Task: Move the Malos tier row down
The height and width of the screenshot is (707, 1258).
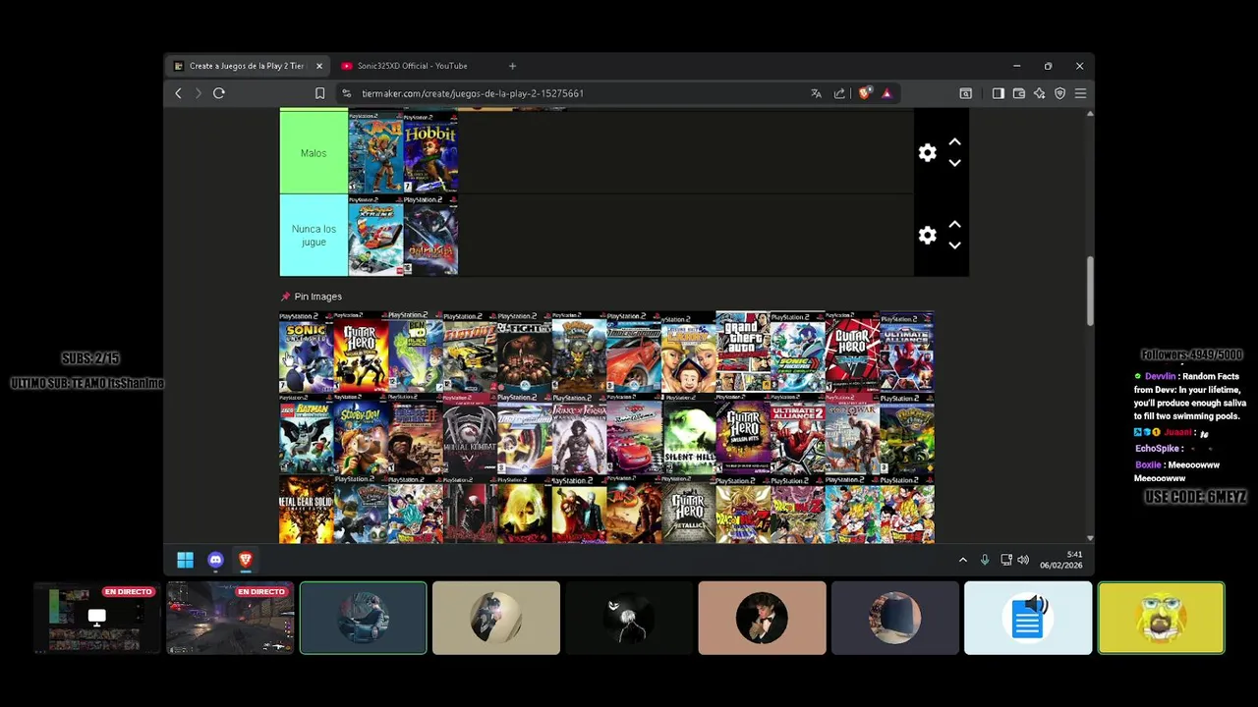Action: pos(954,164)
